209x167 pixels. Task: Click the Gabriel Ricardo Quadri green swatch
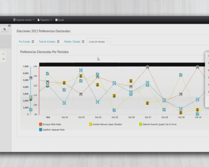[140, 124]
